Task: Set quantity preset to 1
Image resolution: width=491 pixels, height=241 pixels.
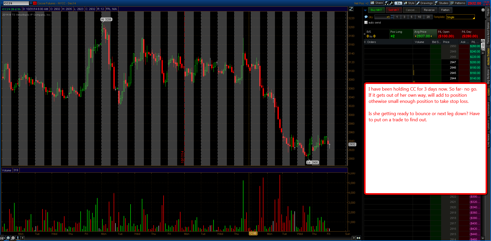Action: 397,17
